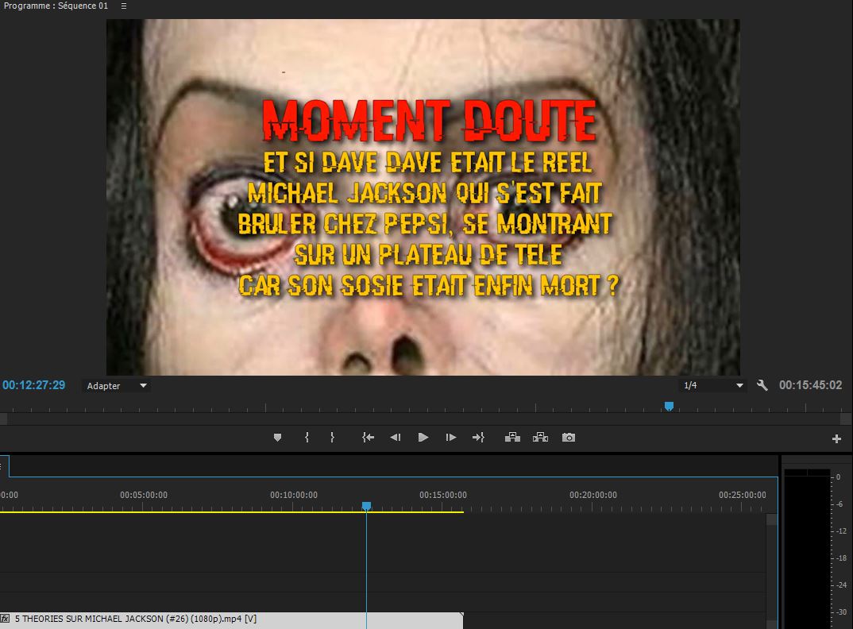Viewport: 853px width, 629px height.
Task: Open the Adapter zoom level dropdown
Action: pyautogui.click(x=117, y=386)
